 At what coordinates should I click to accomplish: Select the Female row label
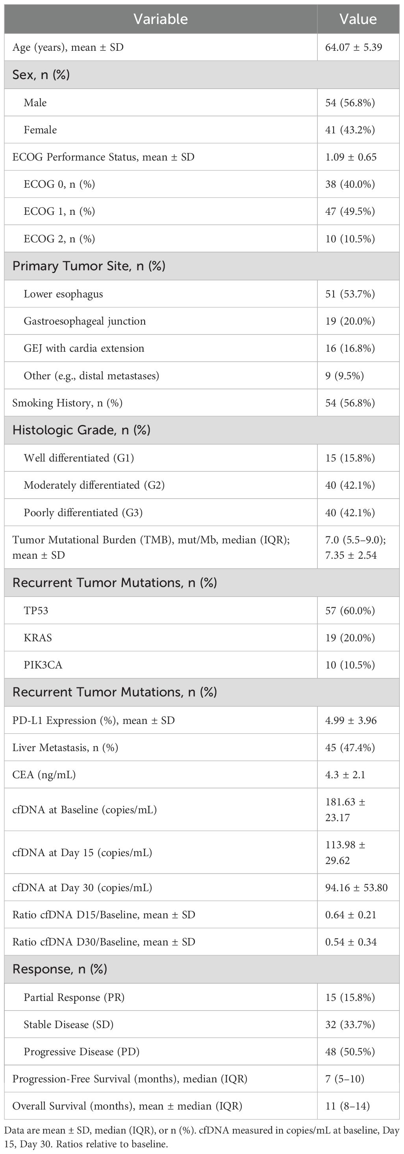(40, 130)
